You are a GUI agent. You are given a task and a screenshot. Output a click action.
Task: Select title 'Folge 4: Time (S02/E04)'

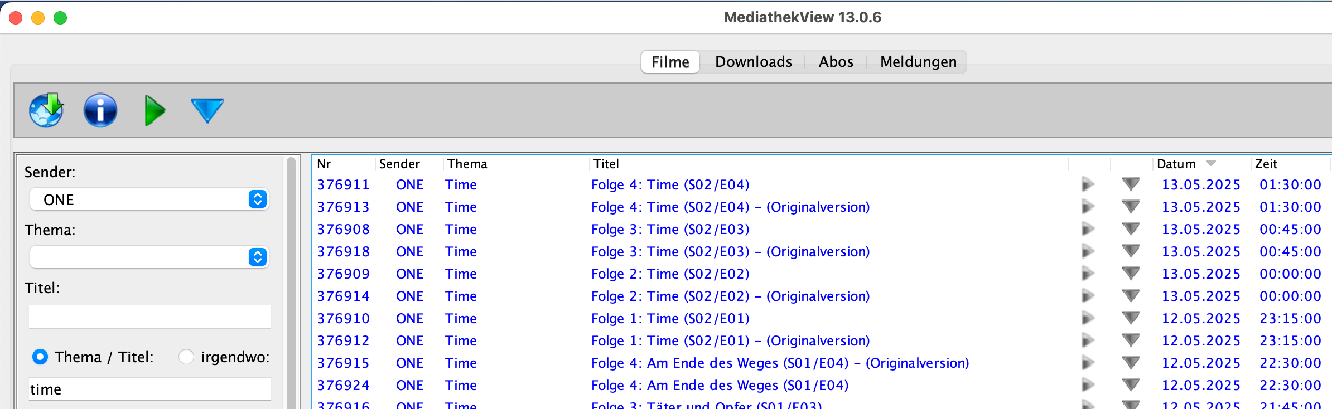[670, 184]
